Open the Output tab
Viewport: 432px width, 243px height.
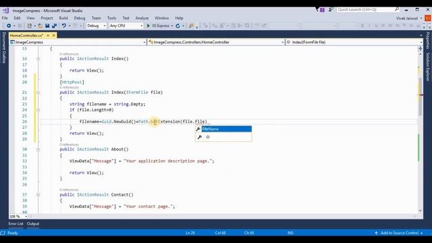[33, 223]
